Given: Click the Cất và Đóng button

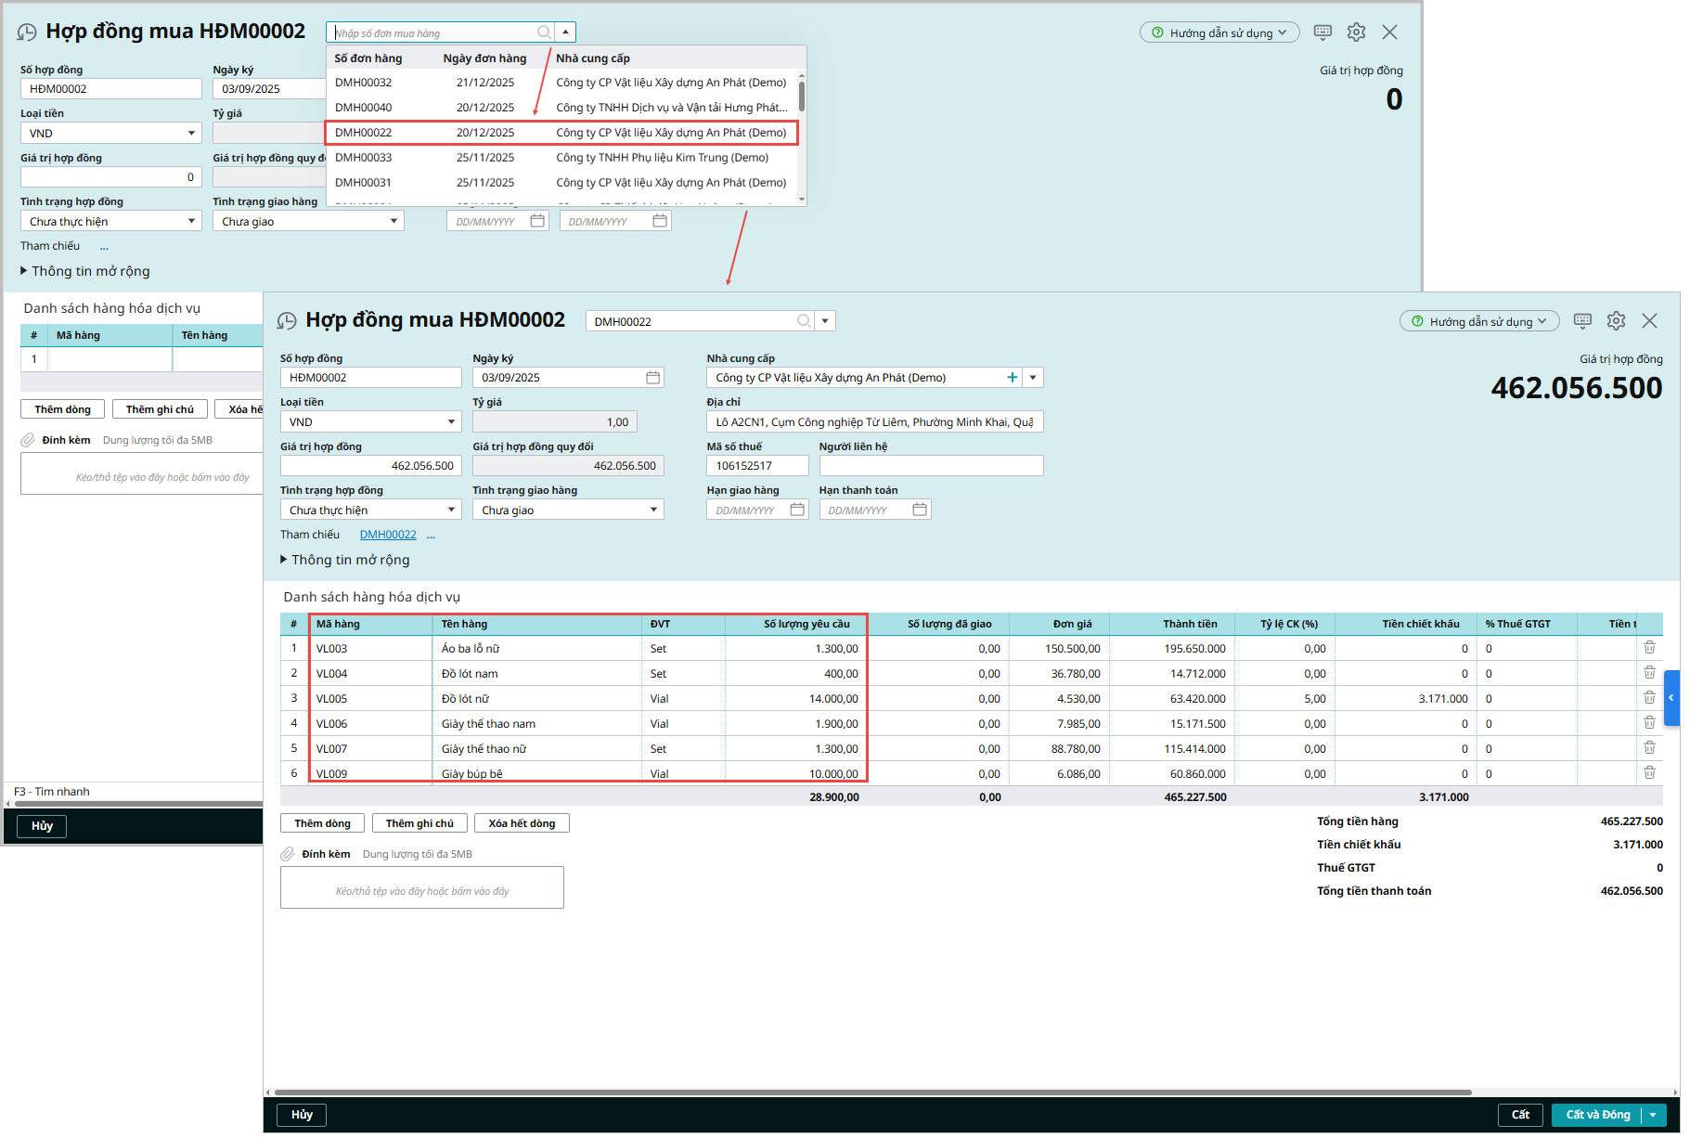Looking at the screenshot, I should click(x=1597, y=1115).
